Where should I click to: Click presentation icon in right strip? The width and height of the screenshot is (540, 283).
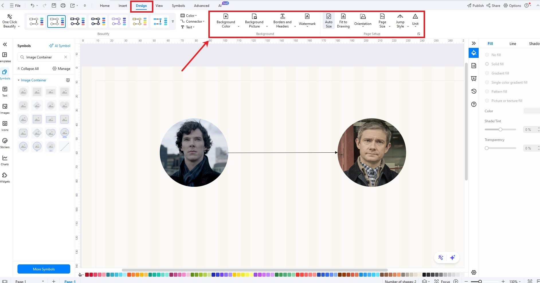coord(474,78)
